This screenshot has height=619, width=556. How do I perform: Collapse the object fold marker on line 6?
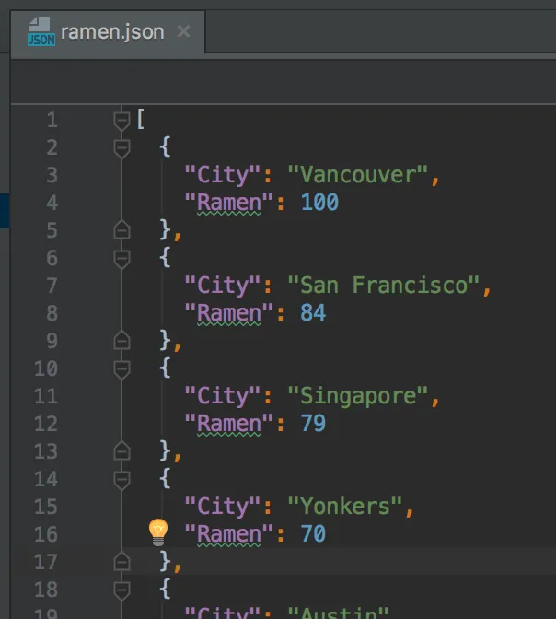coord(122,259)
